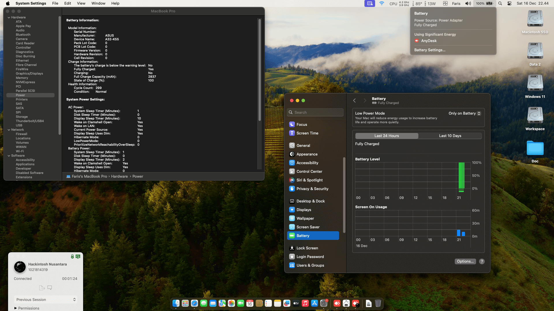The width and height of the screenshot is (554, 311).
Task: Click the Options… button
Action: point(465,261)
